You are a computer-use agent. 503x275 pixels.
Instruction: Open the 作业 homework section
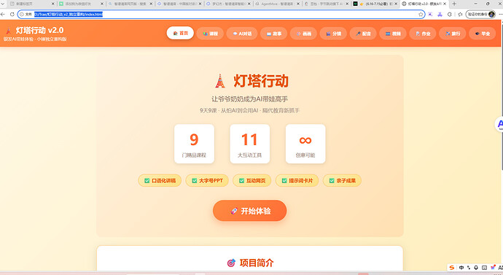click(x=423, y=34)
